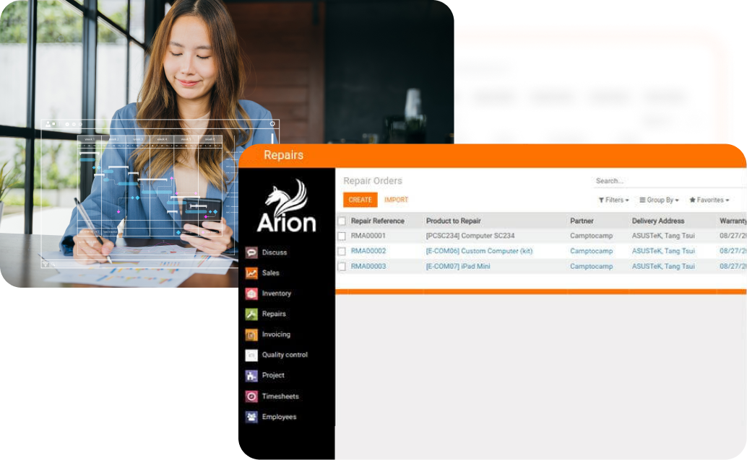The image size is (747, 460).
Task: Open the Repairs wrench icon
Action: [251, 314]
